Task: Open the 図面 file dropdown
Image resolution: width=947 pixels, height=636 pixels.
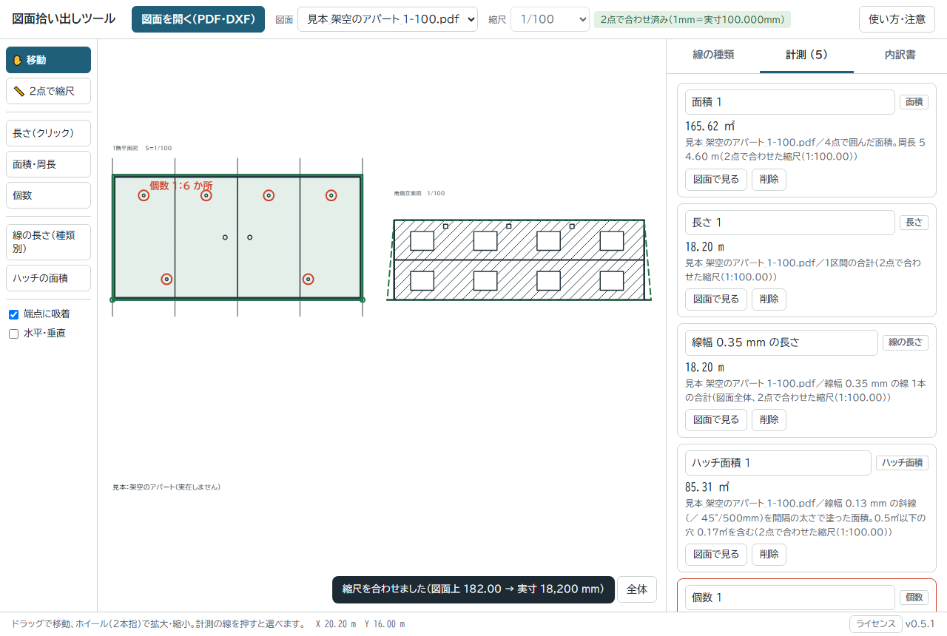Action: (388, 19)
